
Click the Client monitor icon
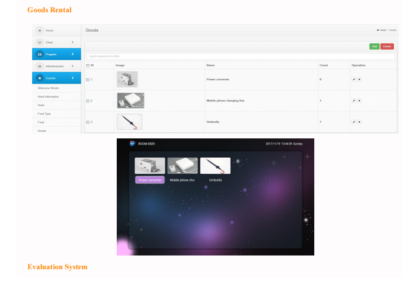point(40,42)
